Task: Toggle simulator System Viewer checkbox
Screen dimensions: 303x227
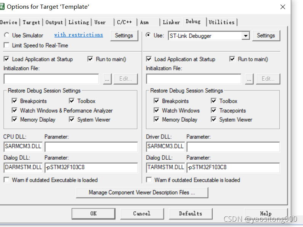Action: pos(72,119)
